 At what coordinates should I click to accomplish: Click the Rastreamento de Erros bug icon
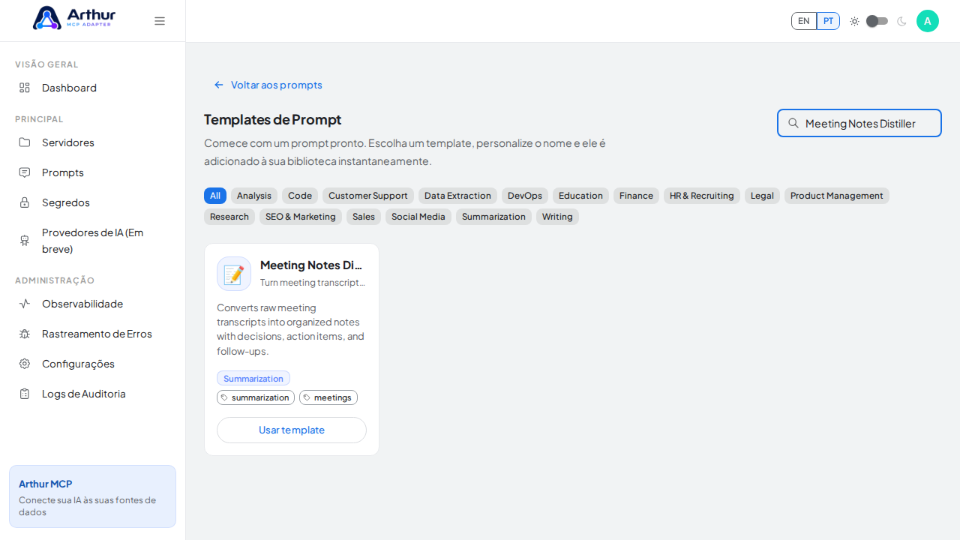click(25, 334)
